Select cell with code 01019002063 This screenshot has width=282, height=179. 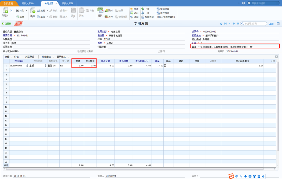19,66
